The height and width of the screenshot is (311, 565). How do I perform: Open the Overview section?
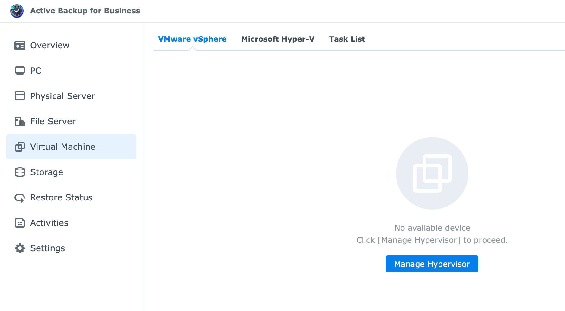click(71, 45)
